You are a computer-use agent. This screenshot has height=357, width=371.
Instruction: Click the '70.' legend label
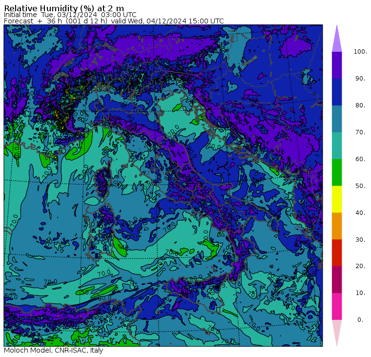pos(360,132)
